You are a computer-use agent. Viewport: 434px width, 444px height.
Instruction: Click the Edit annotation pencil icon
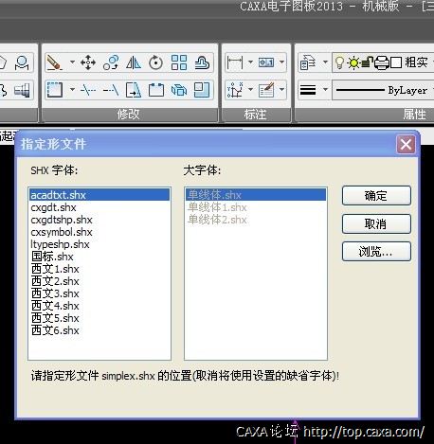point(266,90)
